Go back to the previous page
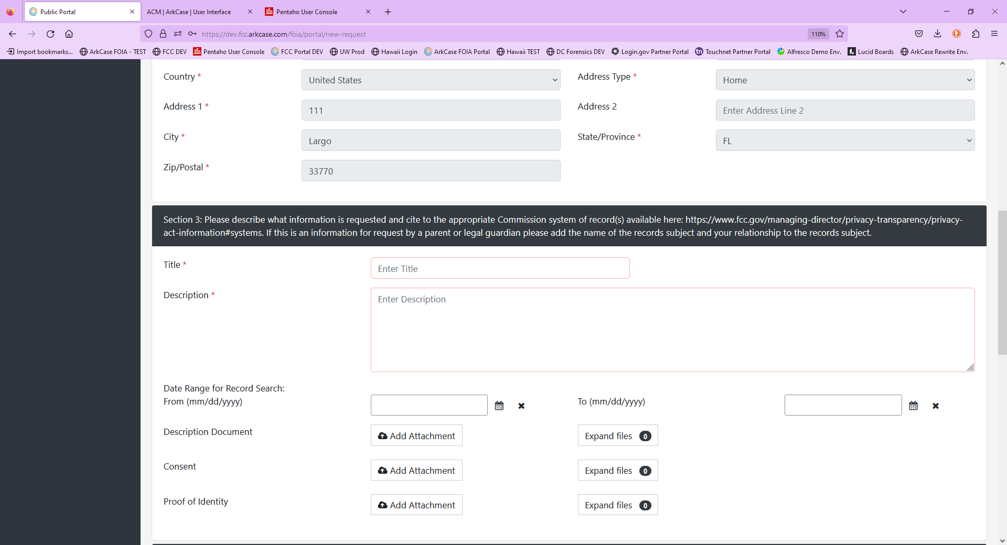This screenshot has width=1007, height=545. pos(13,34)
